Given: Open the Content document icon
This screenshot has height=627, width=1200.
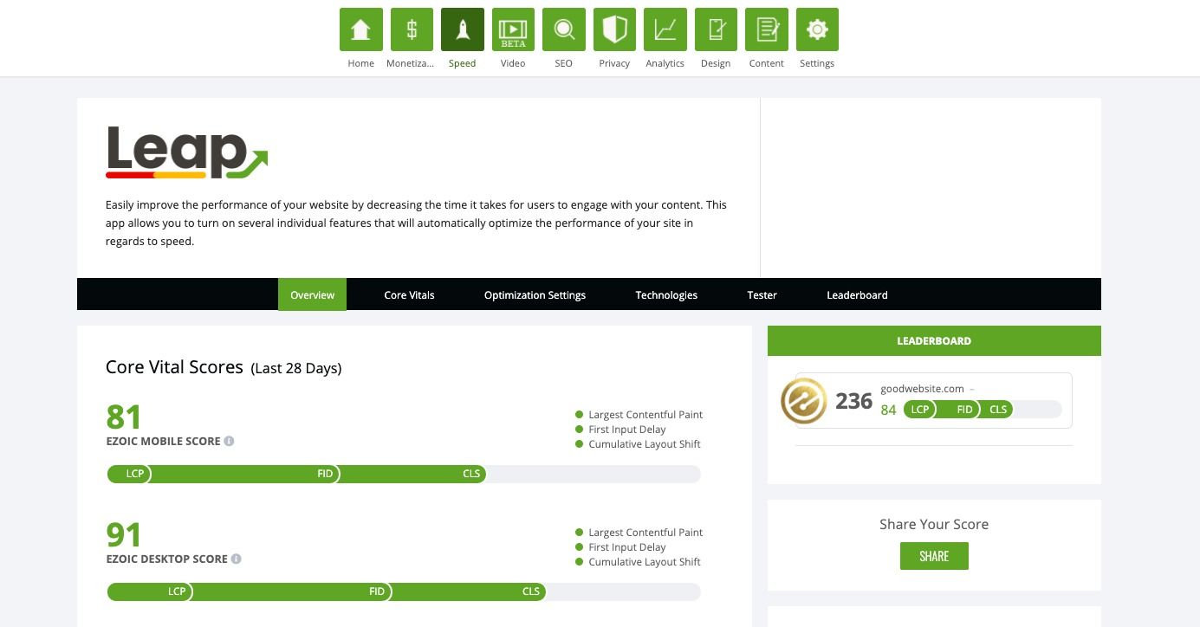Looking at the screenshot, I should [766, 29].
